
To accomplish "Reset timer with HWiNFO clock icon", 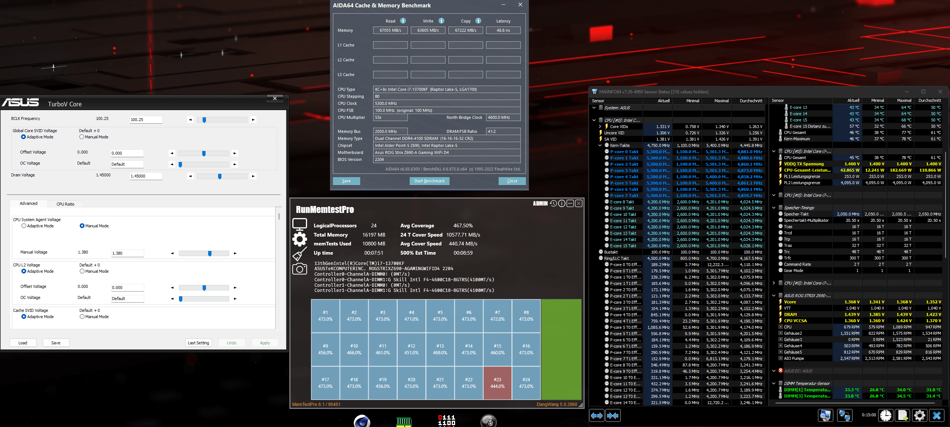I will 886,415.
